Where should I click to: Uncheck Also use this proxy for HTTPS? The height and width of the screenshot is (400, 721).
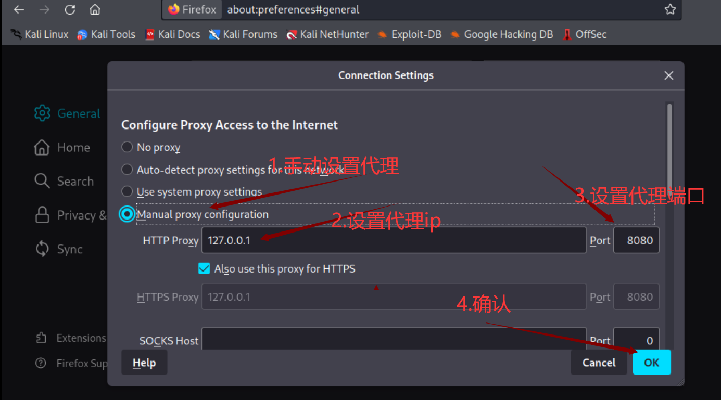point(204,268)
